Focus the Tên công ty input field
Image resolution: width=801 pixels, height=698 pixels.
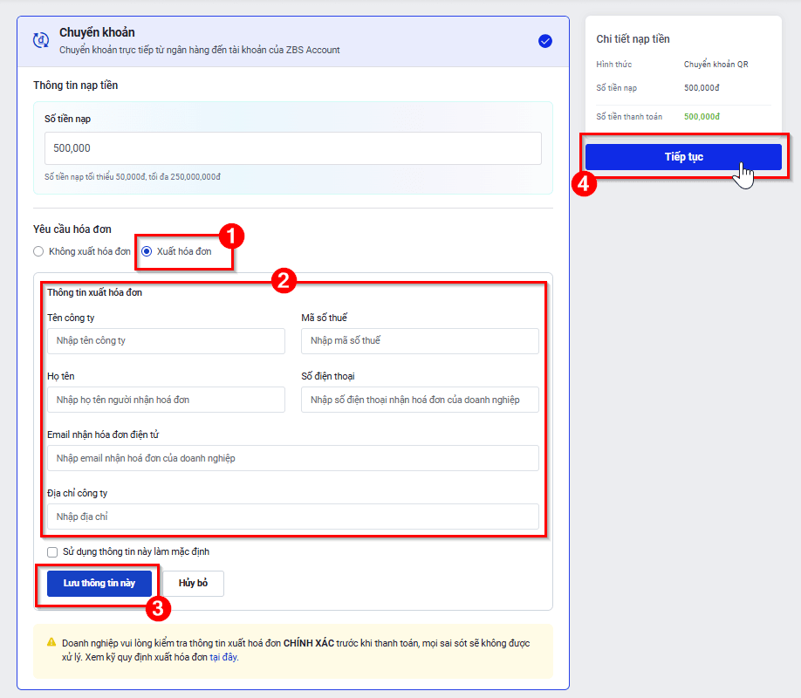(x=166, y=340)
